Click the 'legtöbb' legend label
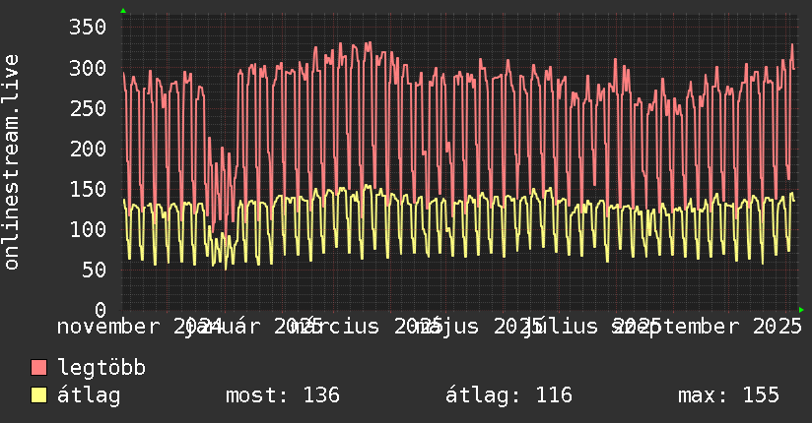 coord(101,368)
